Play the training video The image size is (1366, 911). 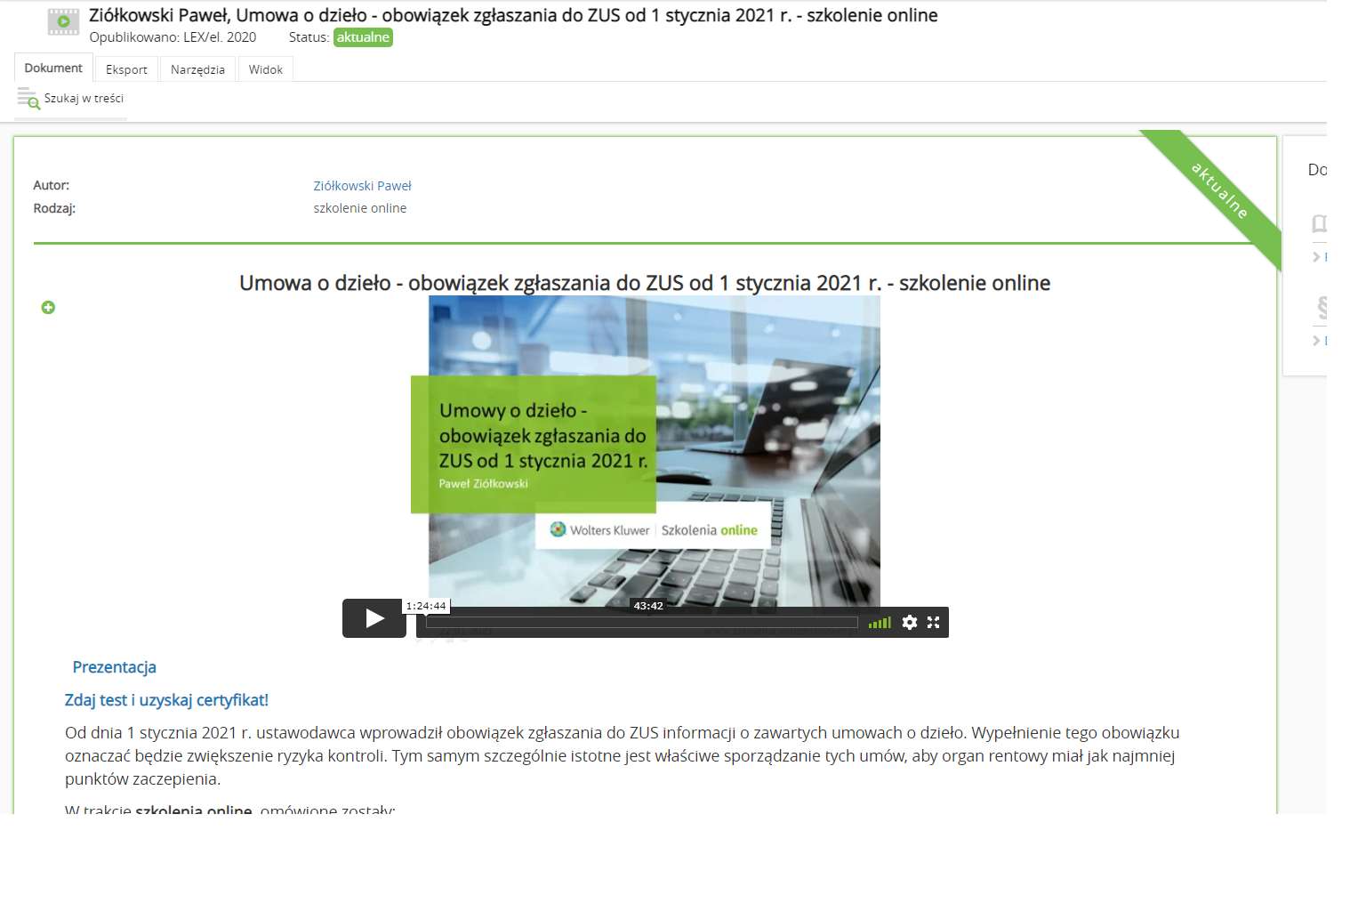374,618
